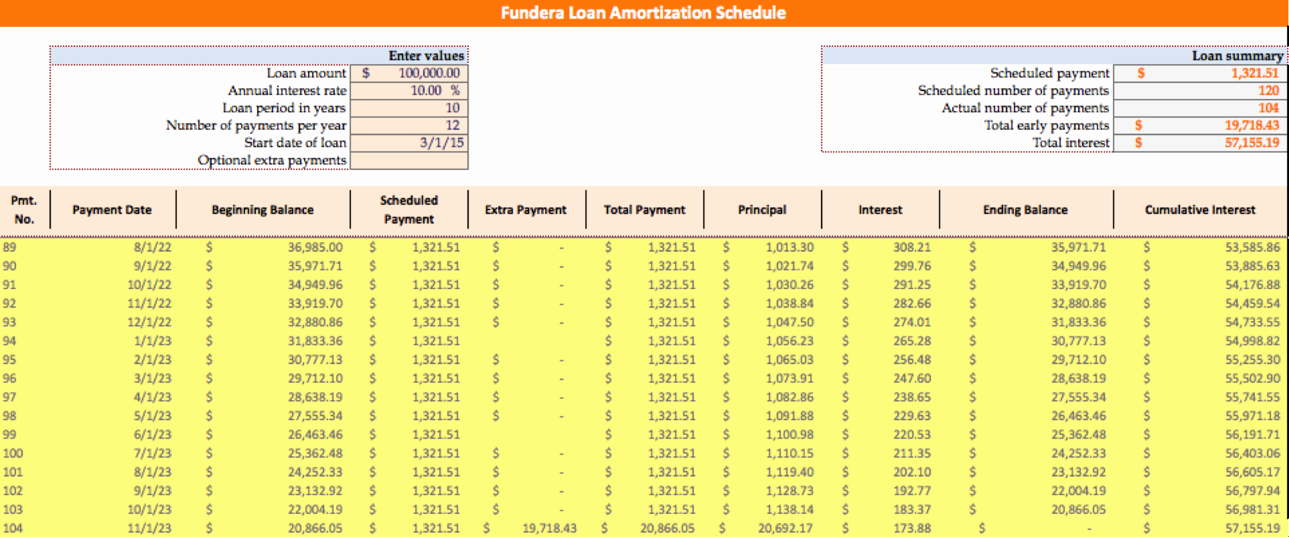Select payment number 94 cell
The image size is (1289, 537).
click(x=10, y=341)
